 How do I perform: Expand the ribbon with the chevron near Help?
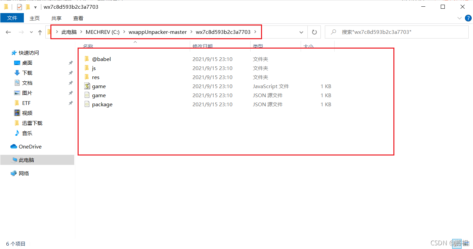coord(459,18)
